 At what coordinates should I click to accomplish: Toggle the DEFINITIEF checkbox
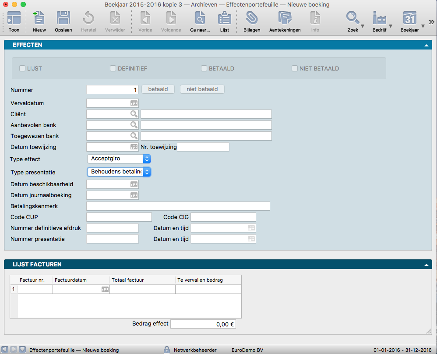[x=113, y=68]
